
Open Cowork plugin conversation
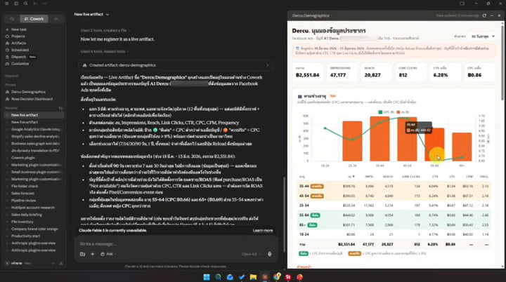tap(34, 158)
